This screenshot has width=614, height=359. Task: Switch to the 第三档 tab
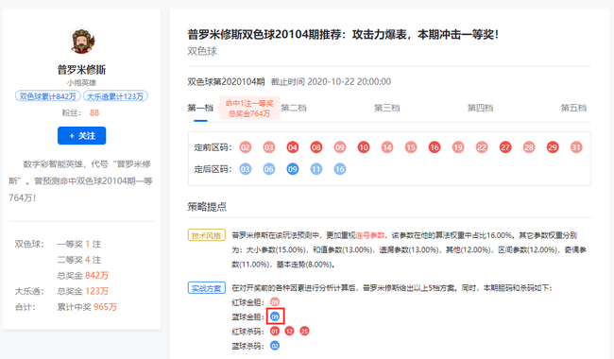(387, 108)
